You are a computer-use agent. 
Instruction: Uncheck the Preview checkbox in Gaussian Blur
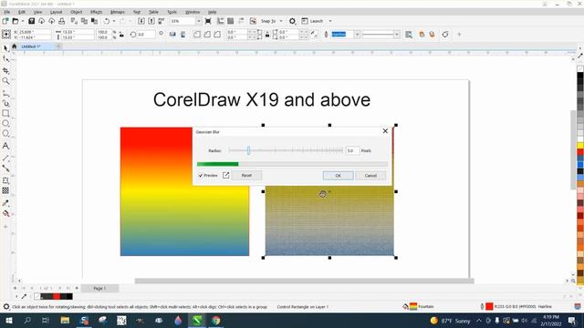[x=201, y=176]
